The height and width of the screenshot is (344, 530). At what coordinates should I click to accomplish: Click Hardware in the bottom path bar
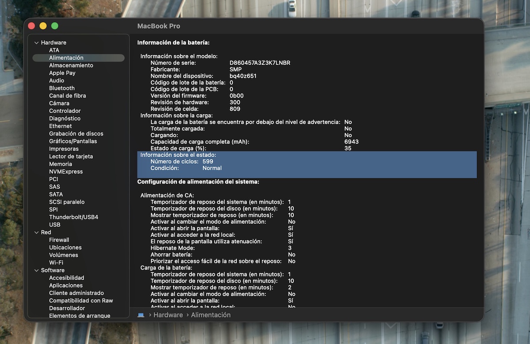[168, 315]
